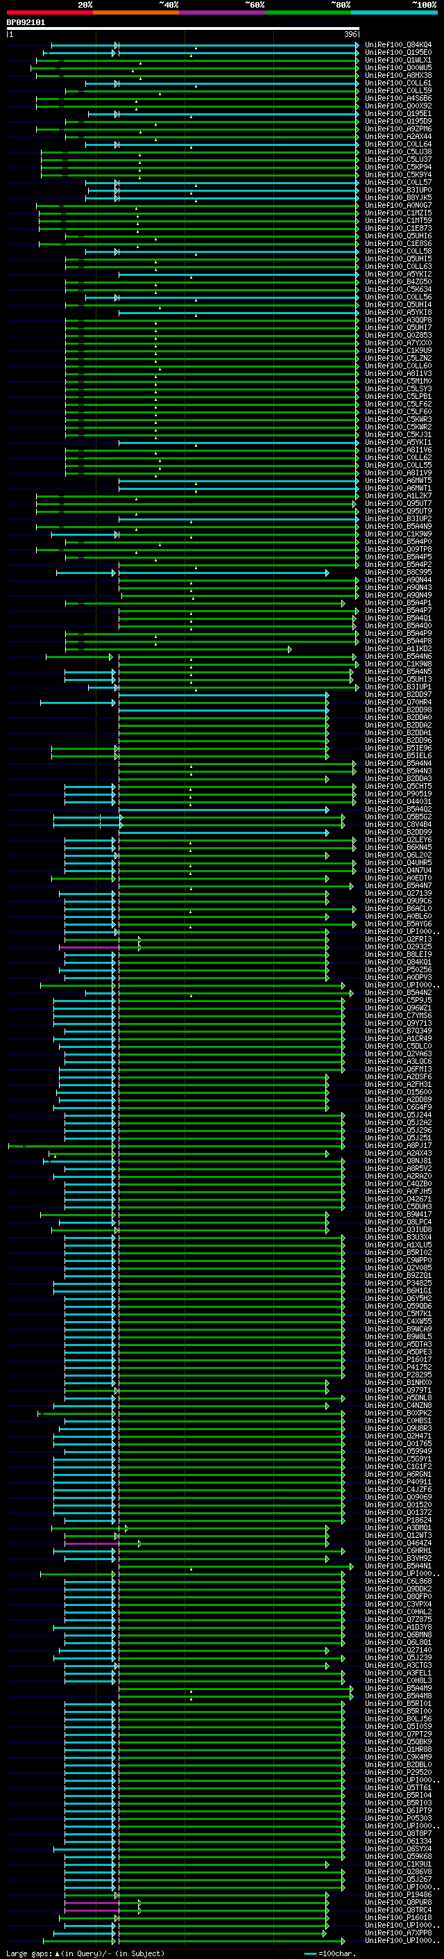This screenshot has width=444, height=1959.
Task: Select UniRef100_C5P9J5 label
Action: click(x=398, y=1001)
